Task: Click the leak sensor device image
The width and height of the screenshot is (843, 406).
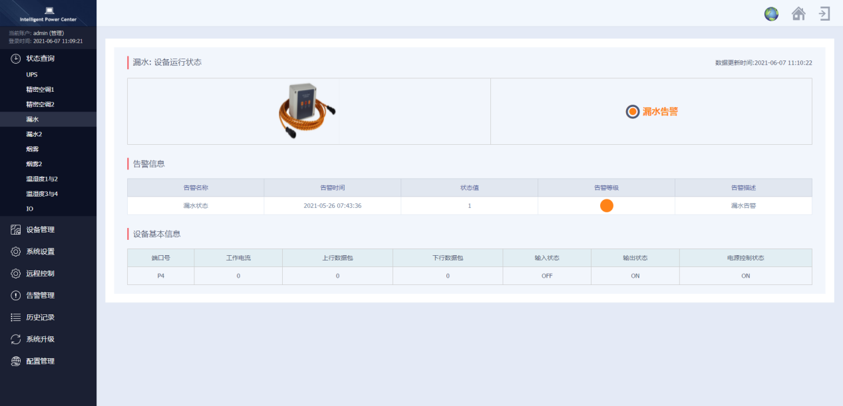Action: 306,111
